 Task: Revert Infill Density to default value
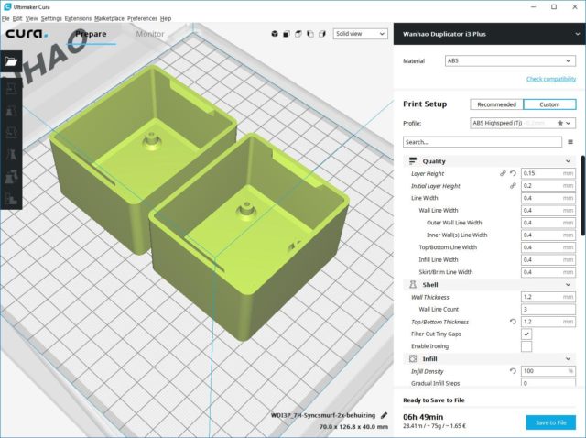click(x=514, y=371)
